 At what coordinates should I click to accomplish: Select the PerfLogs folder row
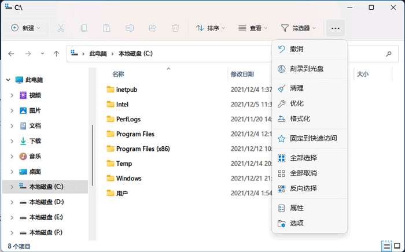[x=128, y=119]
